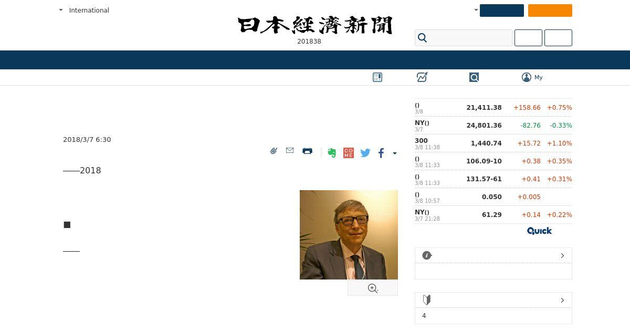Click the dark blue header button
This screenshot has height=331, width=630.
tap(502, 11)
